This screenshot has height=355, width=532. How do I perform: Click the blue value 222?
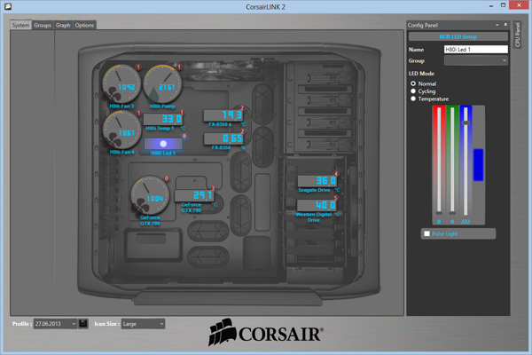(x=465, y=222)
